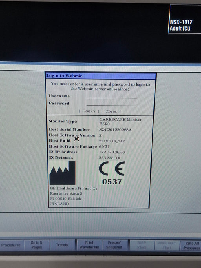The height and width of the screenshot is (268, 201).
Task: Click the Login to Webmin title bar
Action: coord(101,76)
